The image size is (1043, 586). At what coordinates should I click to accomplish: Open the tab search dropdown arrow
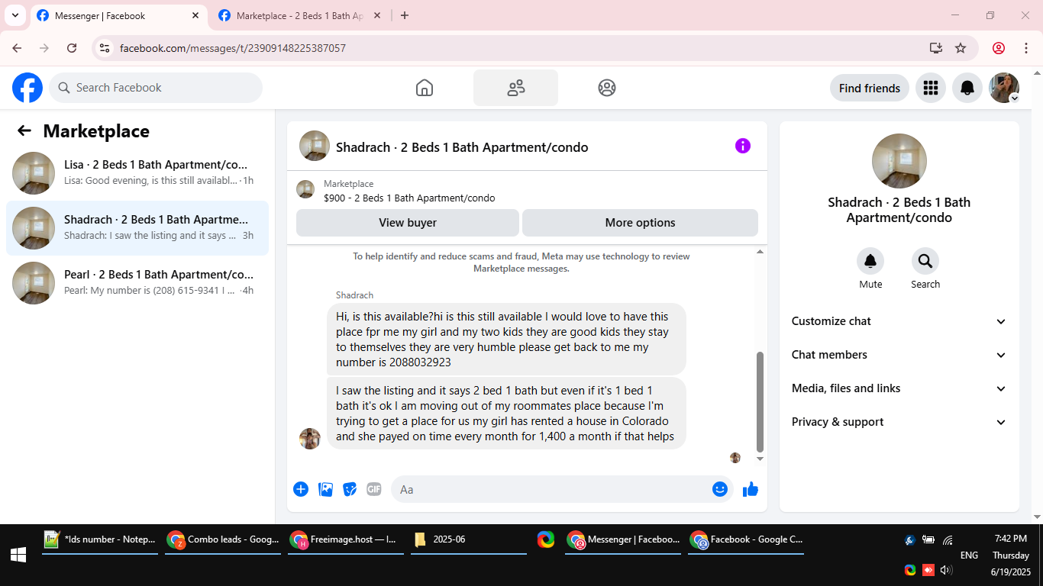click(15, 15)
